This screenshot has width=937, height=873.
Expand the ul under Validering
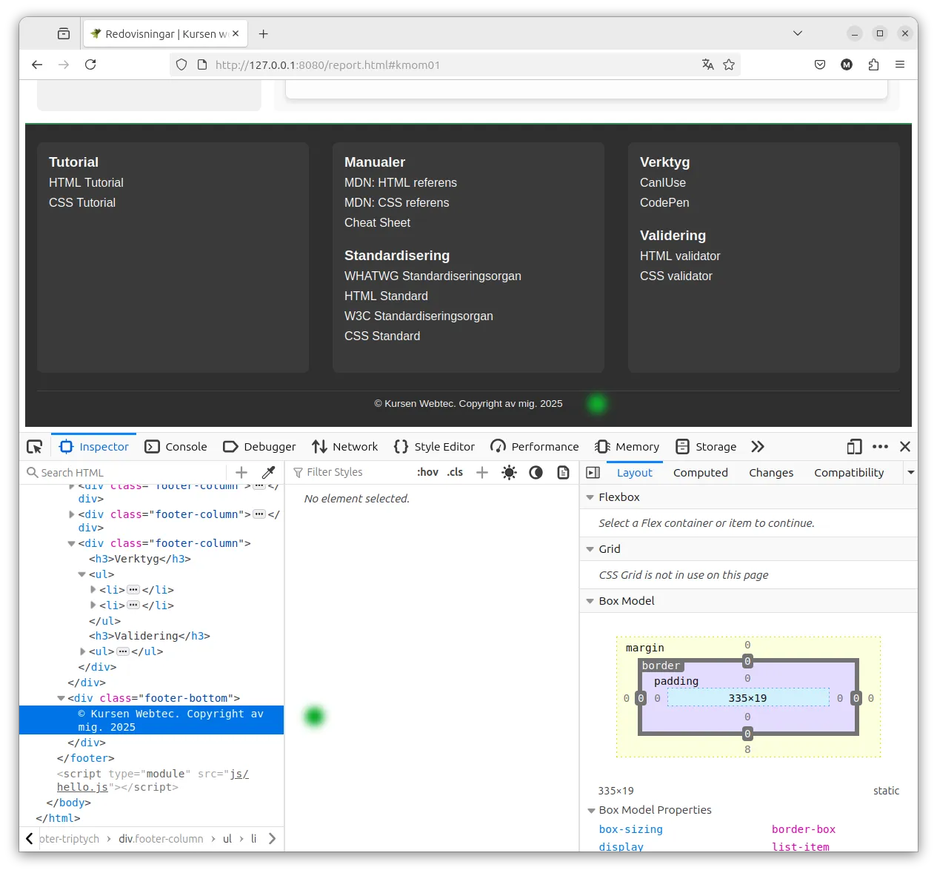coord(83,651)
